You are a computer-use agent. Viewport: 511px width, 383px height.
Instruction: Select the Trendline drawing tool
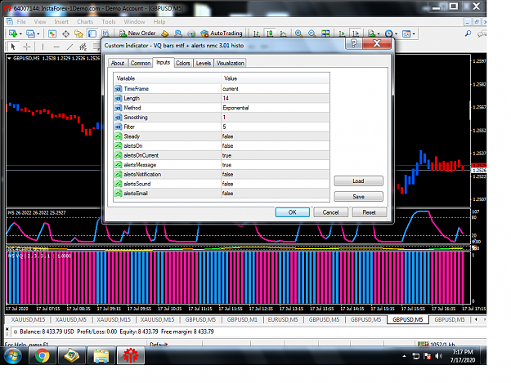(x=69, y=47)
